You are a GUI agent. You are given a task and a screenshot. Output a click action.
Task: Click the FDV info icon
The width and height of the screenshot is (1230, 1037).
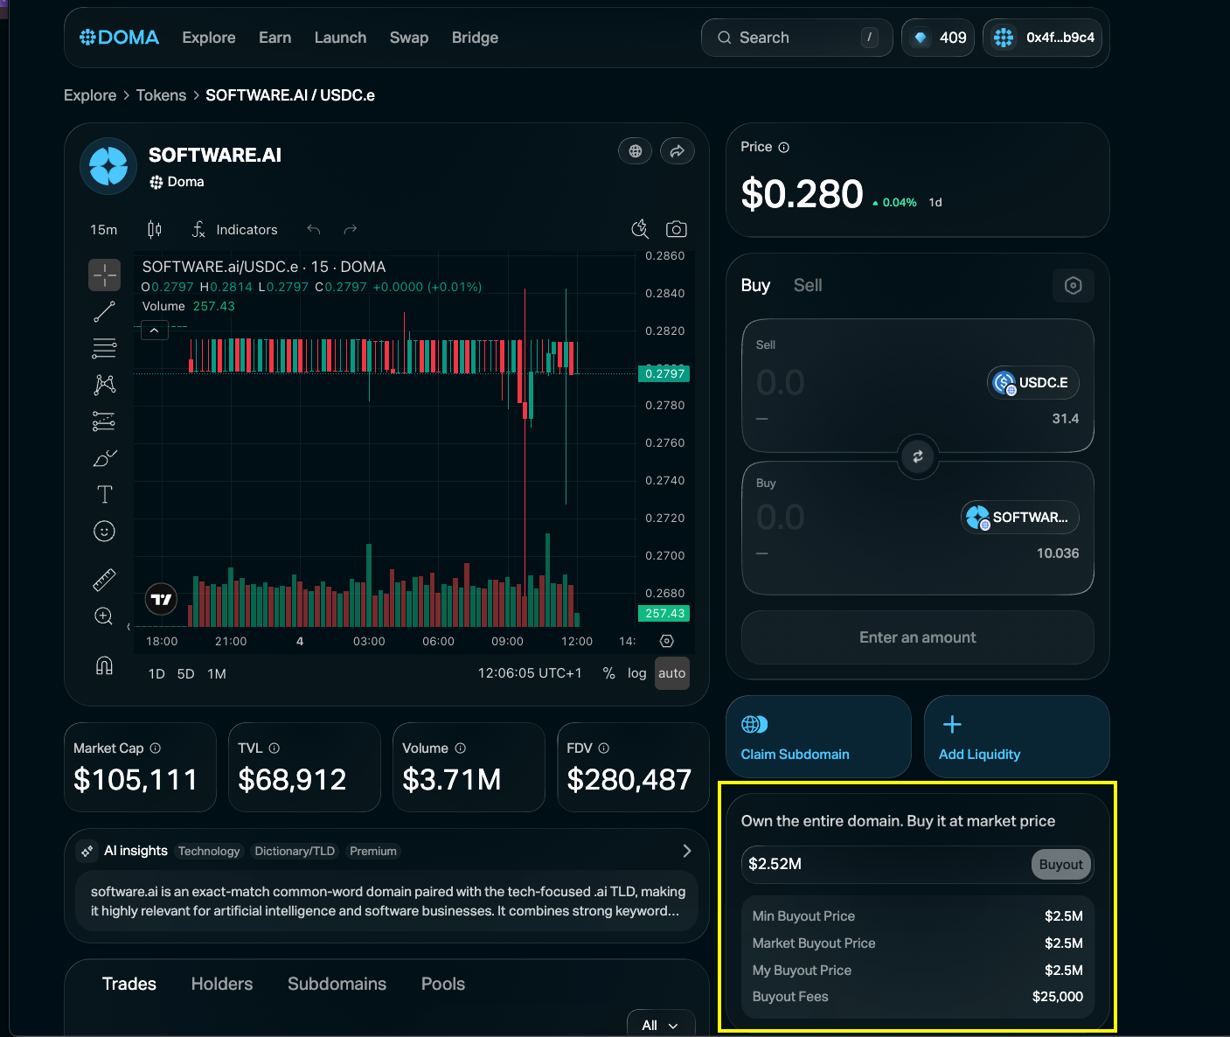click(604, 748)
